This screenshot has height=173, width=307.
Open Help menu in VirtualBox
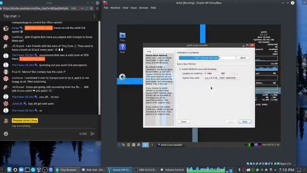click(153, 8)
